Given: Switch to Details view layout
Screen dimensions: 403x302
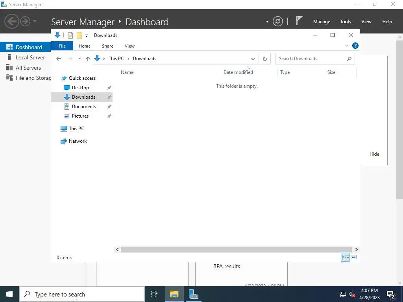Looking at the screenshot, I should pyautogui.click(x=345, y=257).
